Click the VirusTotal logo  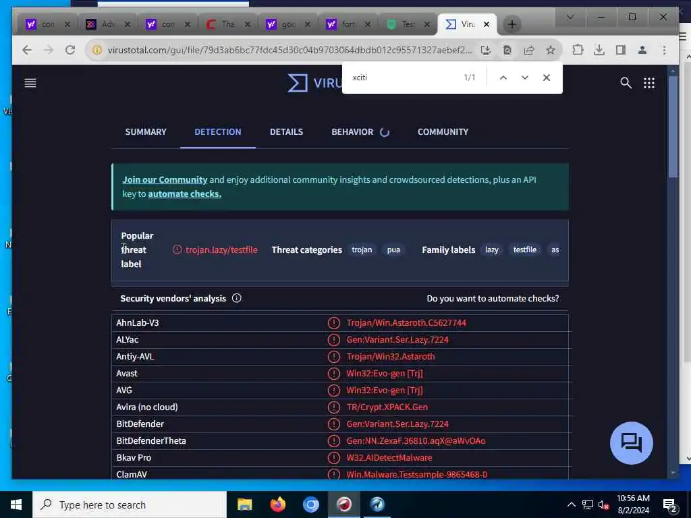(314, 83)
